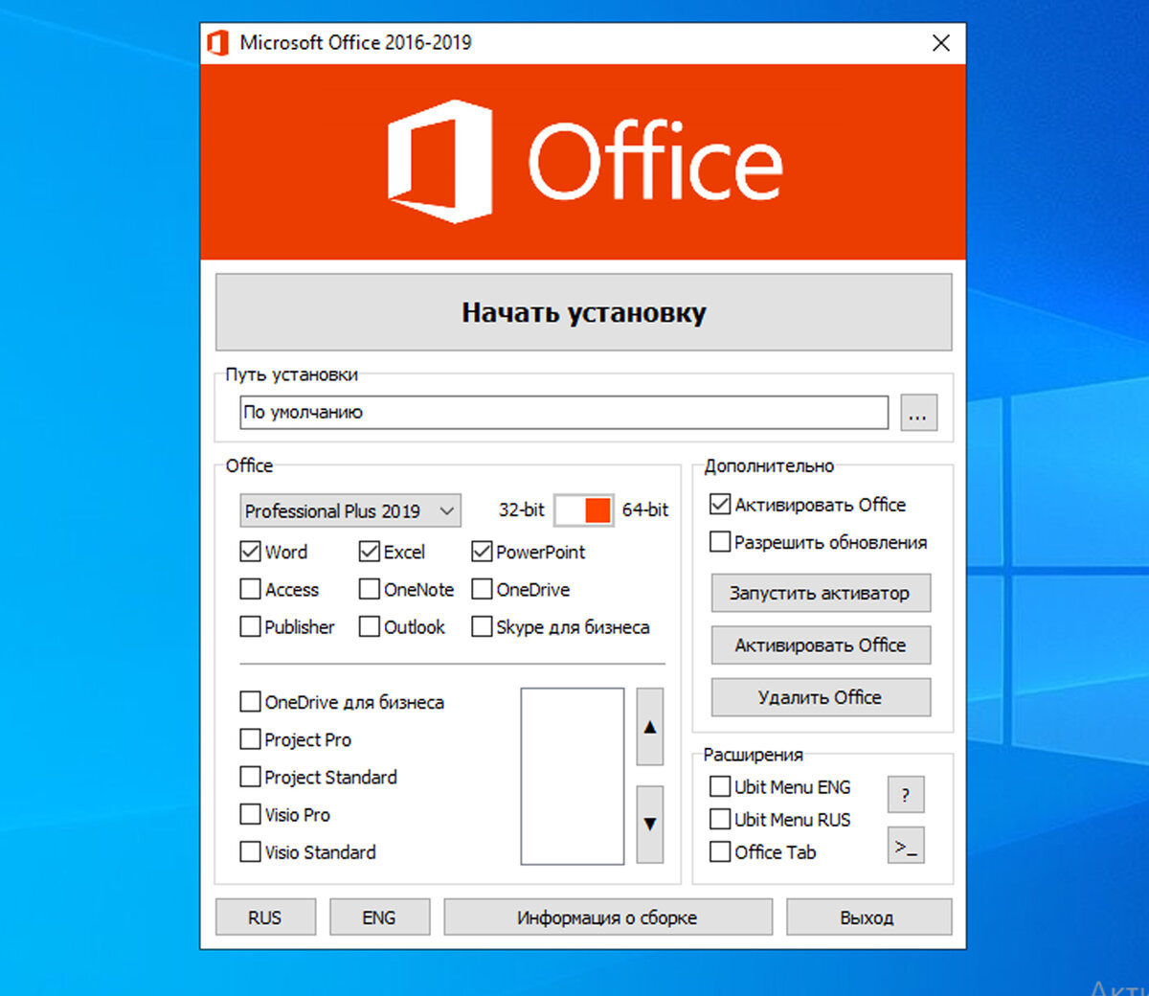This screenshot has height=996, width=1149.
Task: Uncheck the PowerPoint checkbox
Action: tap(482, 552)
